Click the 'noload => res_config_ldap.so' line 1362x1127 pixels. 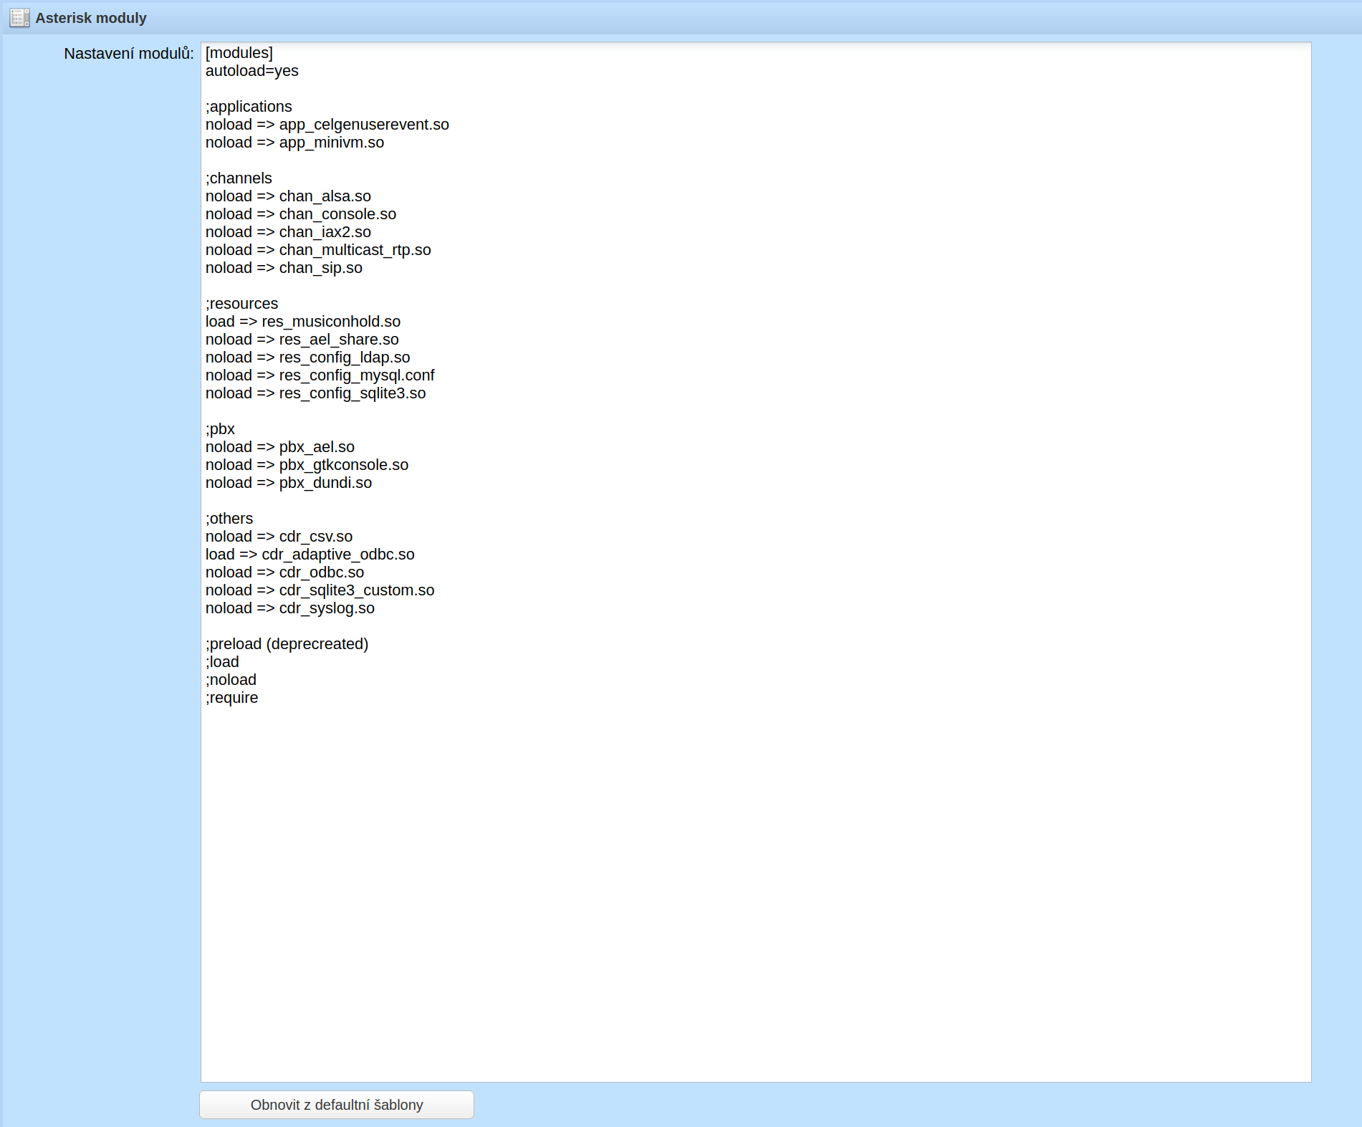tap(308, 358)
